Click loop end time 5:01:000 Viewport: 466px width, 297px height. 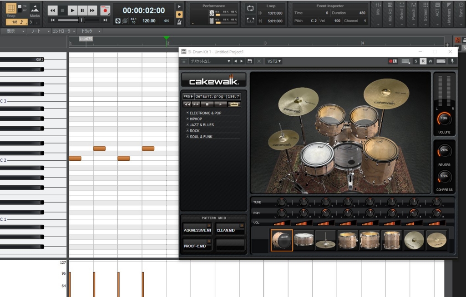coord(275,21)
